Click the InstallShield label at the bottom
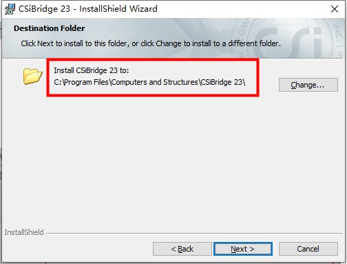 tap(24, 232)
